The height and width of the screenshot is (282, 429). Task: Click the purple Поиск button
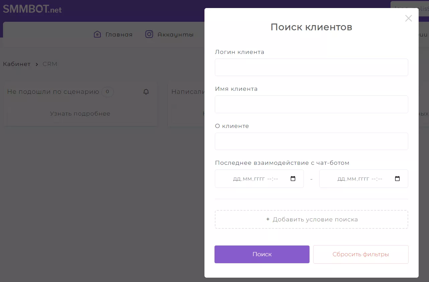point(262,254)
